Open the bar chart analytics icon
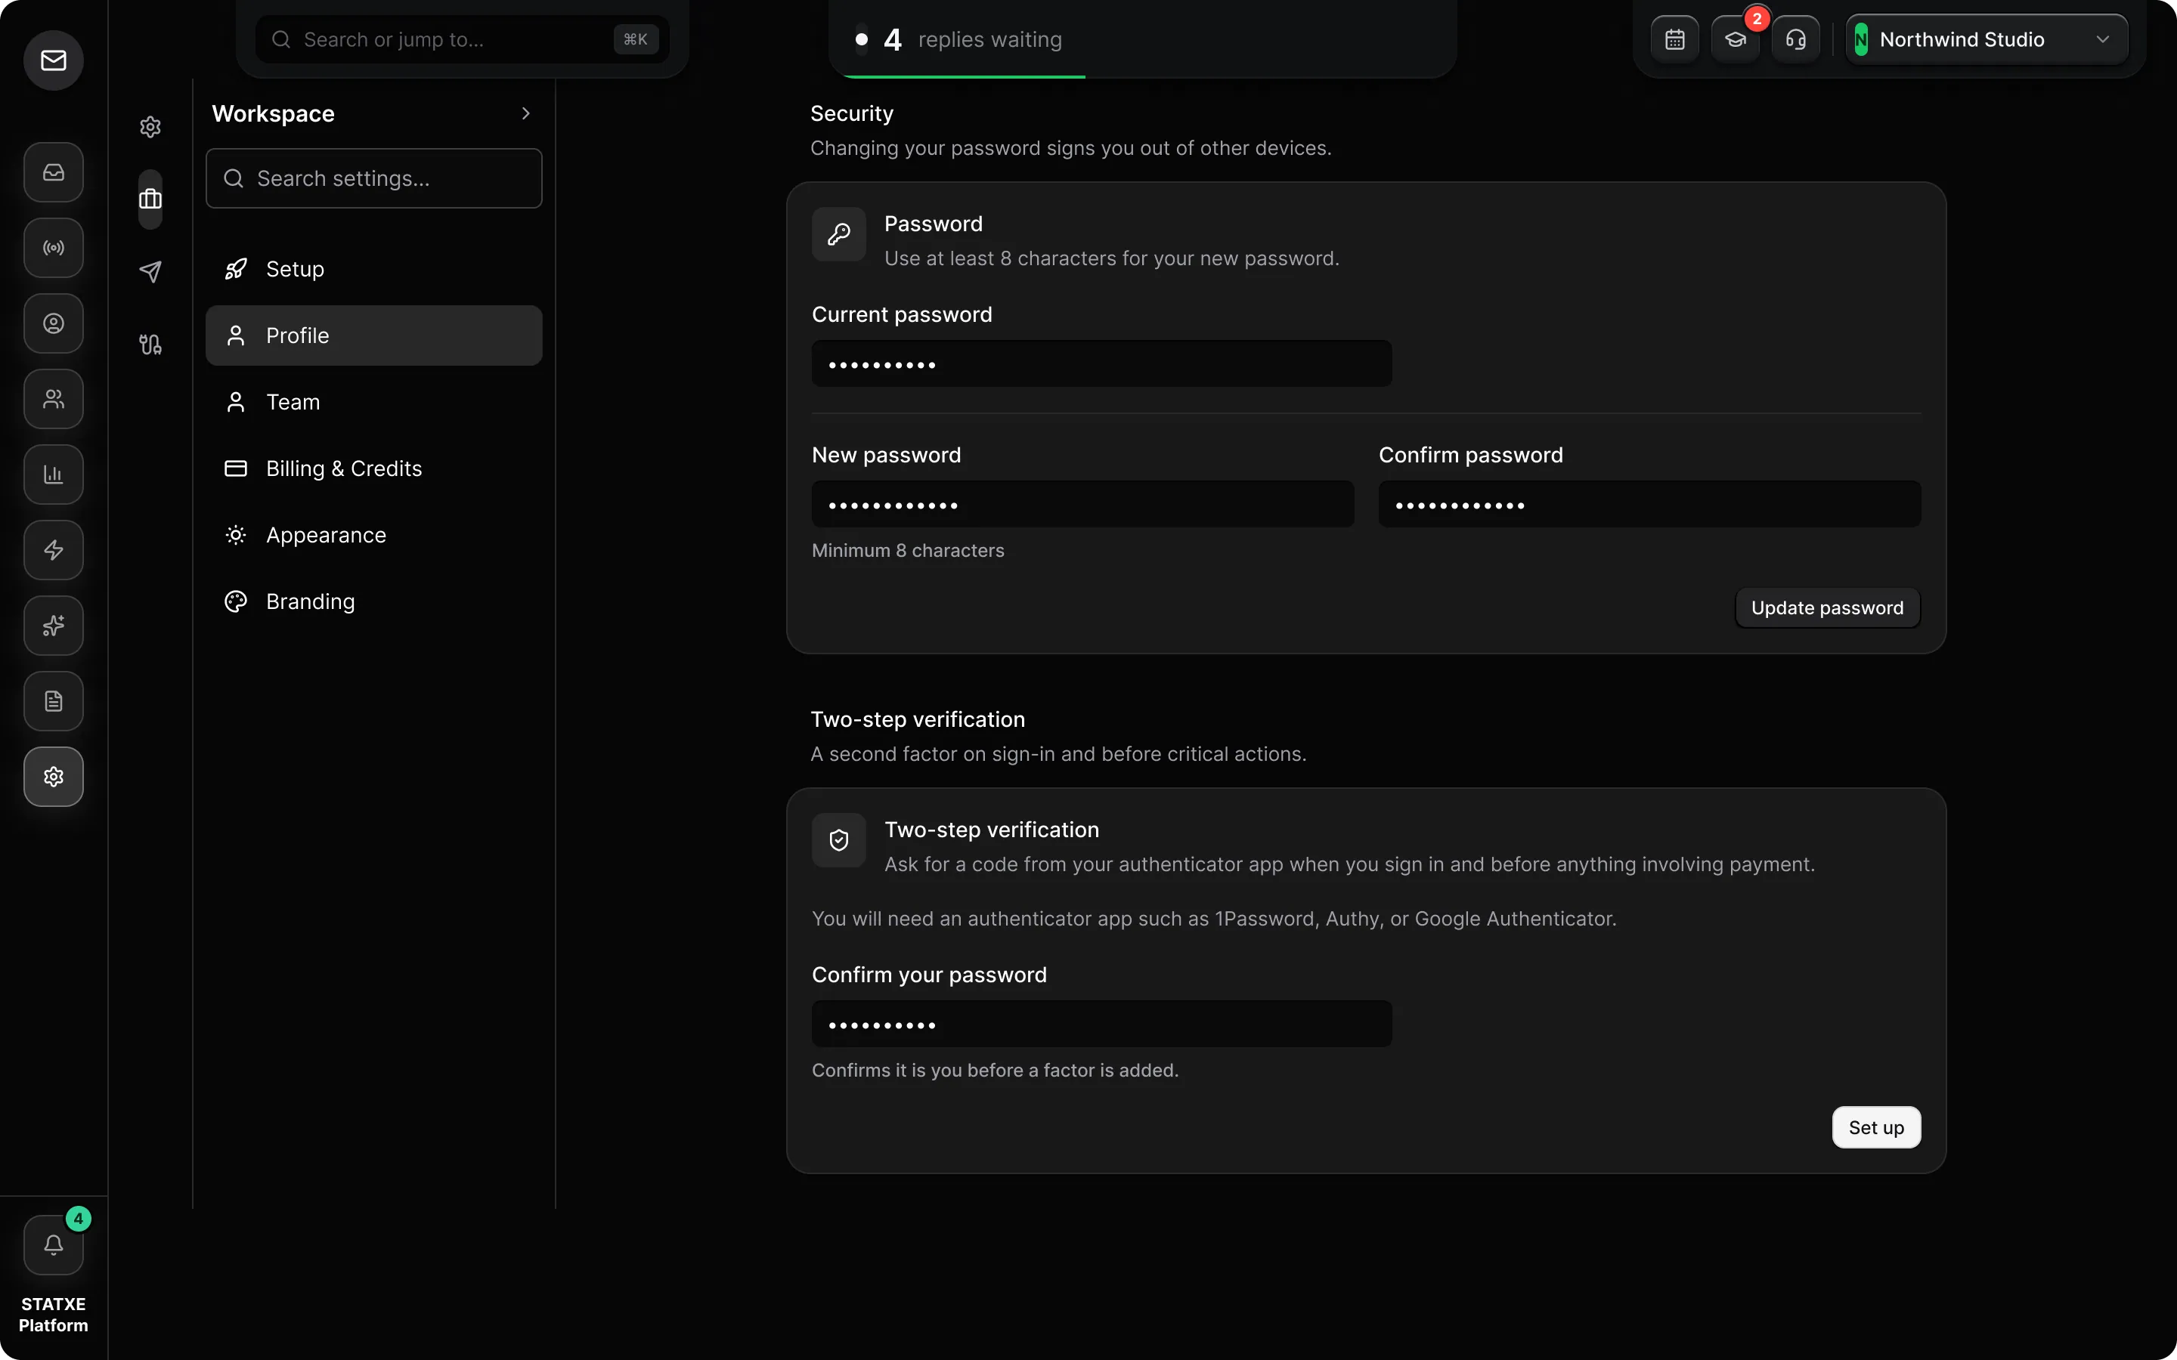Viewport: 2177px width, 1360px height. (53, 474)
